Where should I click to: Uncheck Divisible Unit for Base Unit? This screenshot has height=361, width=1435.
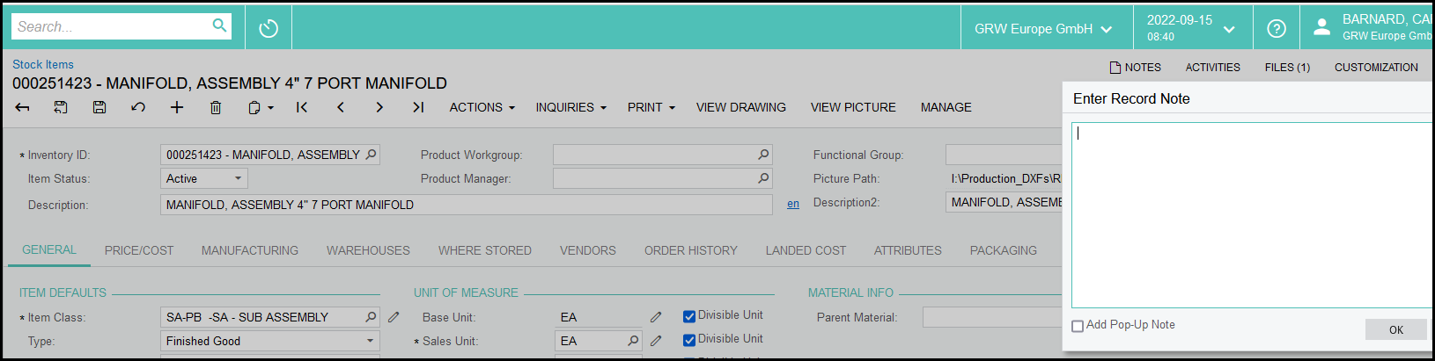coord(689,316)
